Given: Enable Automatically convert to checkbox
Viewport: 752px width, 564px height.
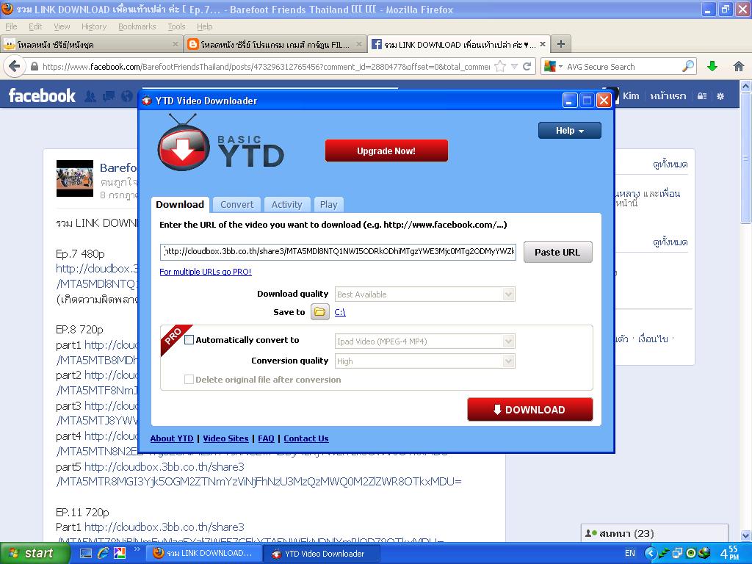Looking at the screenshot, I should point(189,340).
